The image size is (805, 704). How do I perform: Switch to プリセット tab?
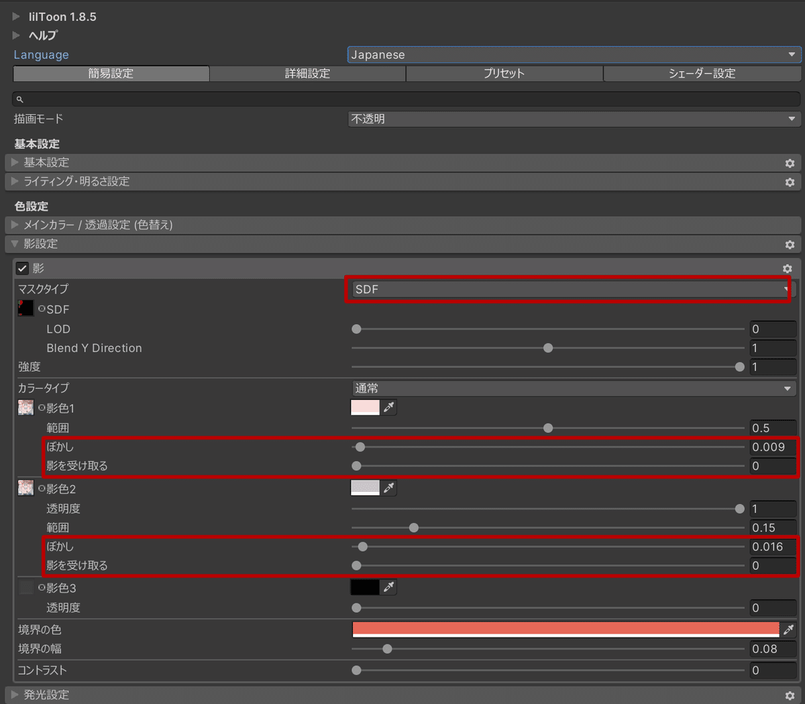pos(504,73)
